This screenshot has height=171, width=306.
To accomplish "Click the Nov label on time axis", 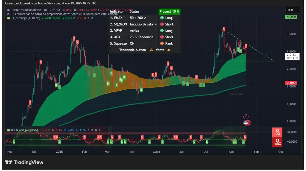I will 10,152.
